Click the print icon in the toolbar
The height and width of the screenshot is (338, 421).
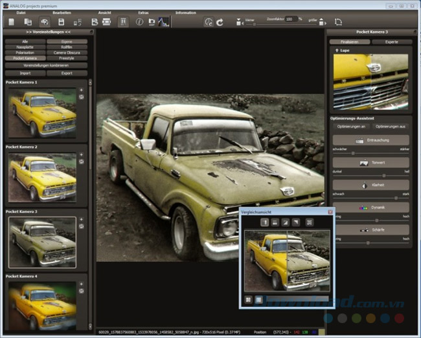pyautogui.click(x=106, y=21)
